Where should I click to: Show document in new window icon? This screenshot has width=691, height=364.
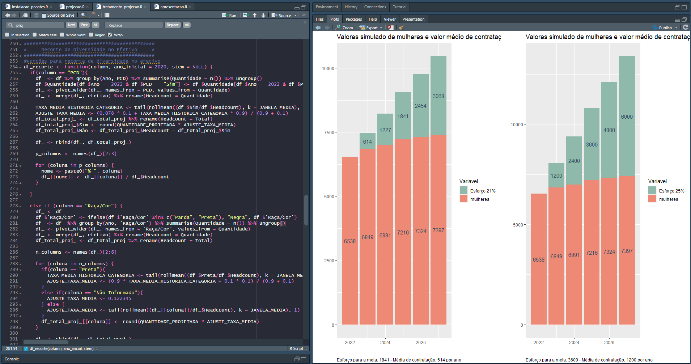(x=25, y=15)
